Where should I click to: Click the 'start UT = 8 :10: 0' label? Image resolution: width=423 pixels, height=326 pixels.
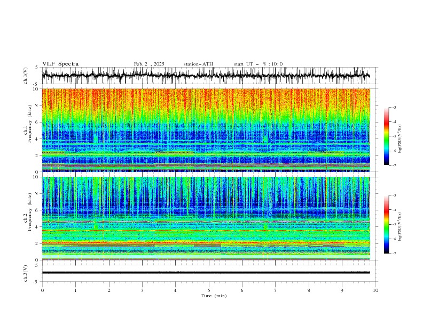[258, 64]
